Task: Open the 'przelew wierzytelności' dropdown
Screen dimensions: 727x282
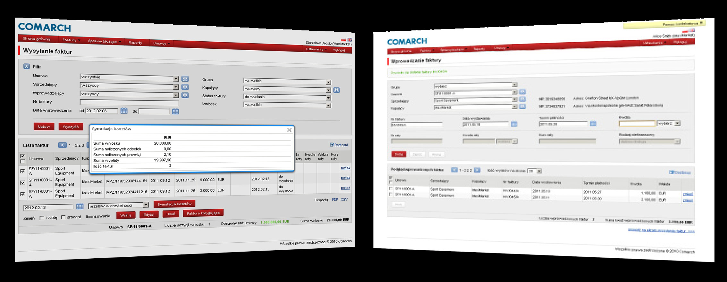Action: pyautogui.click(x=118, y=205)
